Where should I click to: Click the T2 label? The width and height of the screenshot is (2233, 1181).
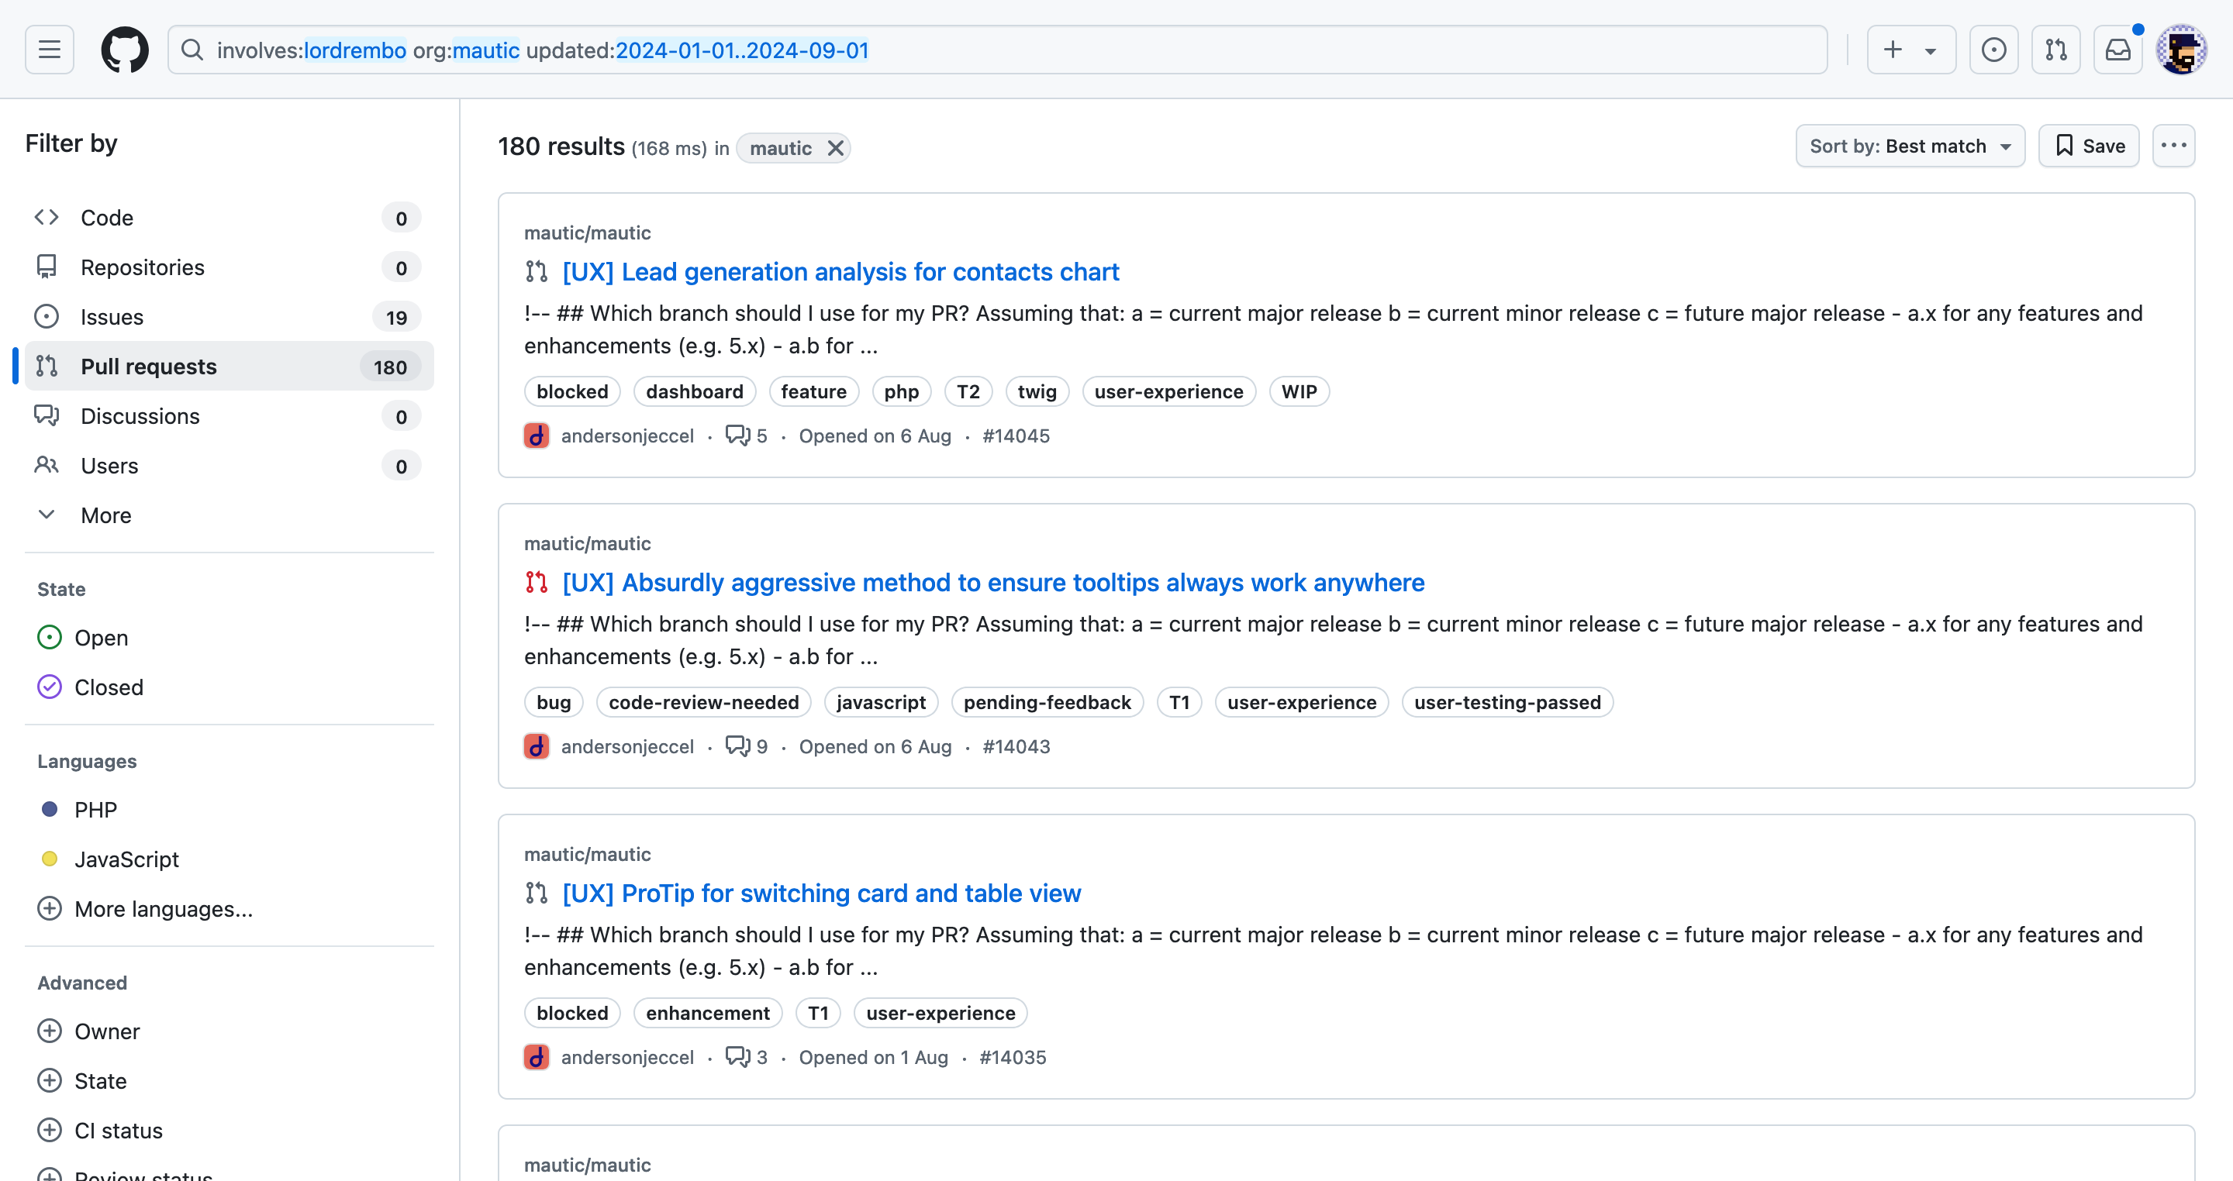point(968,391)
